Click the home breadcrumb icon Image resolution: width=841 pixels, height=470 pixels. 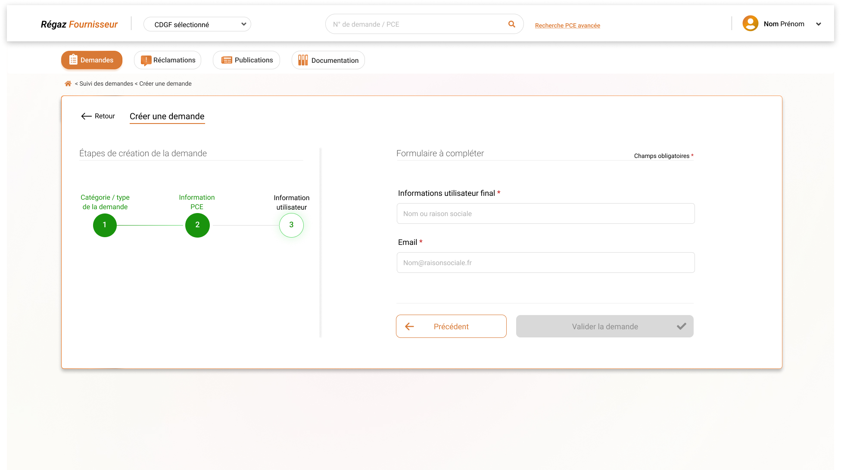(68, 83)
